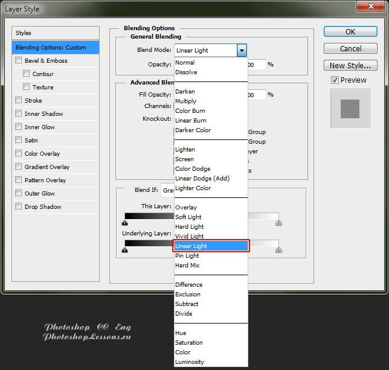Select Difference from the dropdown list
The width and height of the screenshot is (389, 370).
point(189,285)
